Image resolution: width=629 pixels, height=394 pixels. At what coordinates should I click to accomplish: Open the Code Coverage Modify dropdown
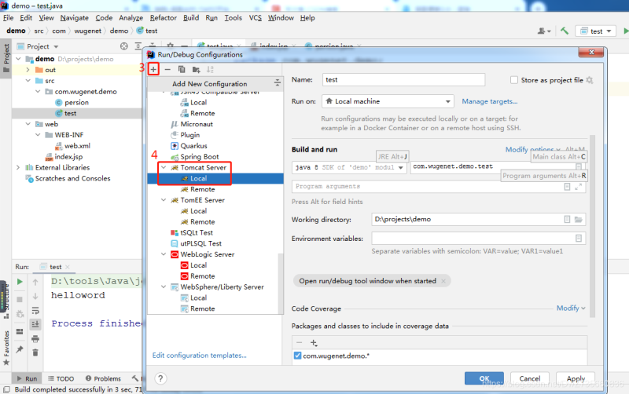(x=571, y=308)
